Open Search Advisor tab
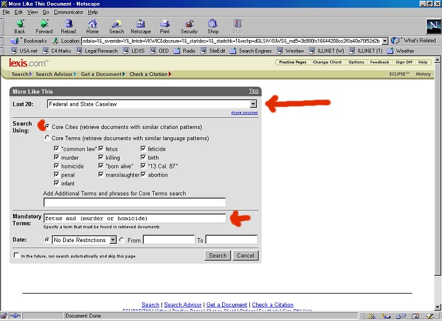The width and height of the screenshot is (442, 321). (56, 74)
